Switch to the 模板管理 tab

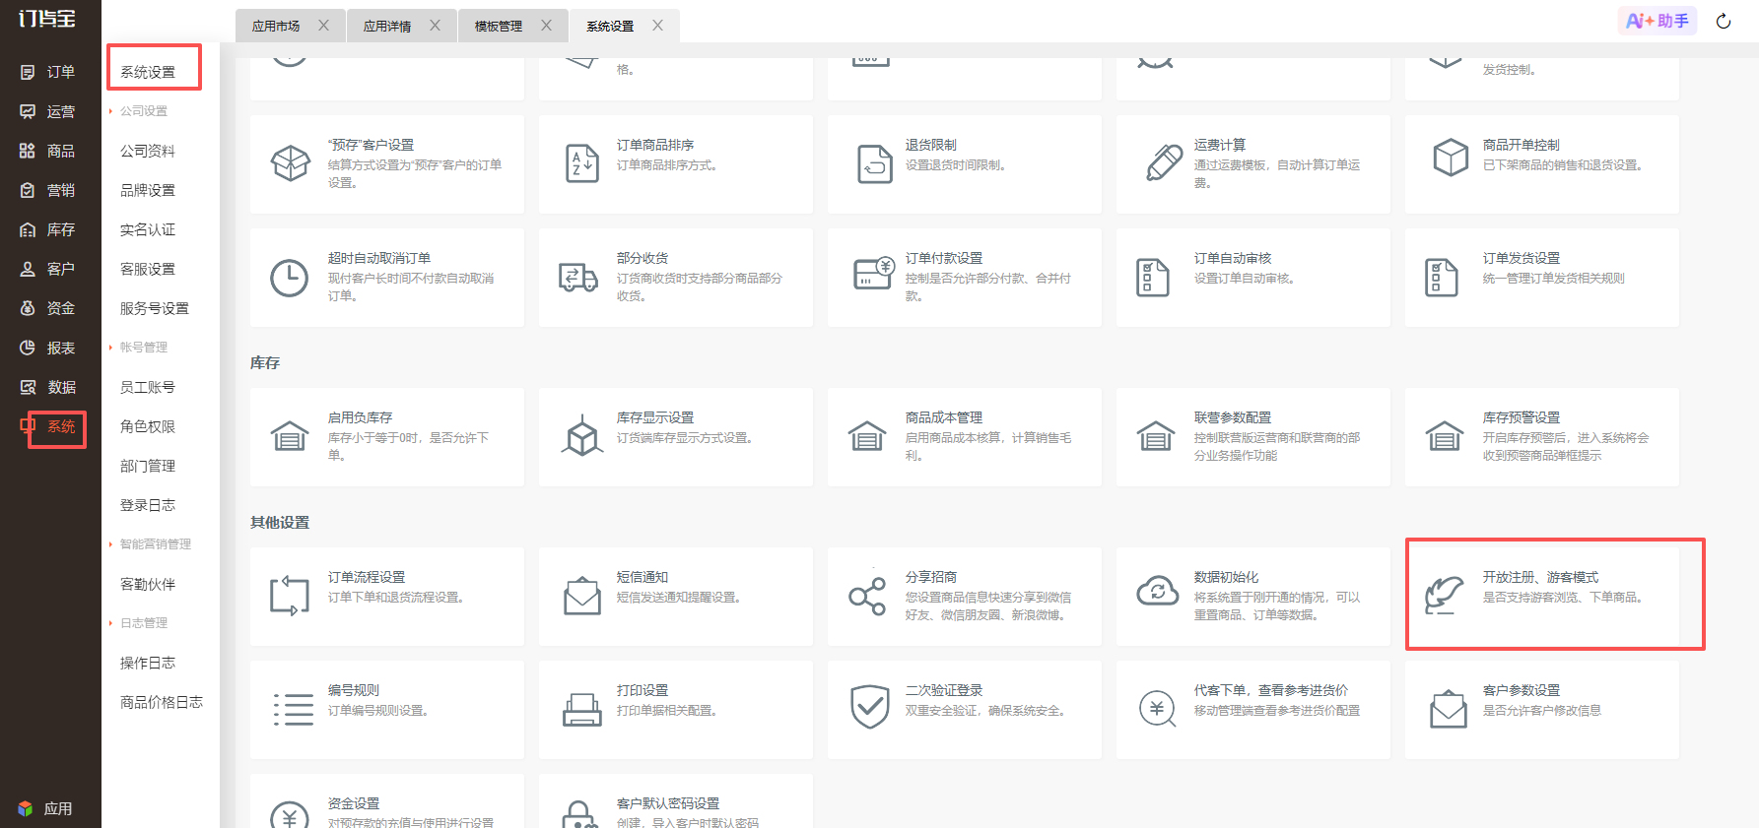coord(499,27)
